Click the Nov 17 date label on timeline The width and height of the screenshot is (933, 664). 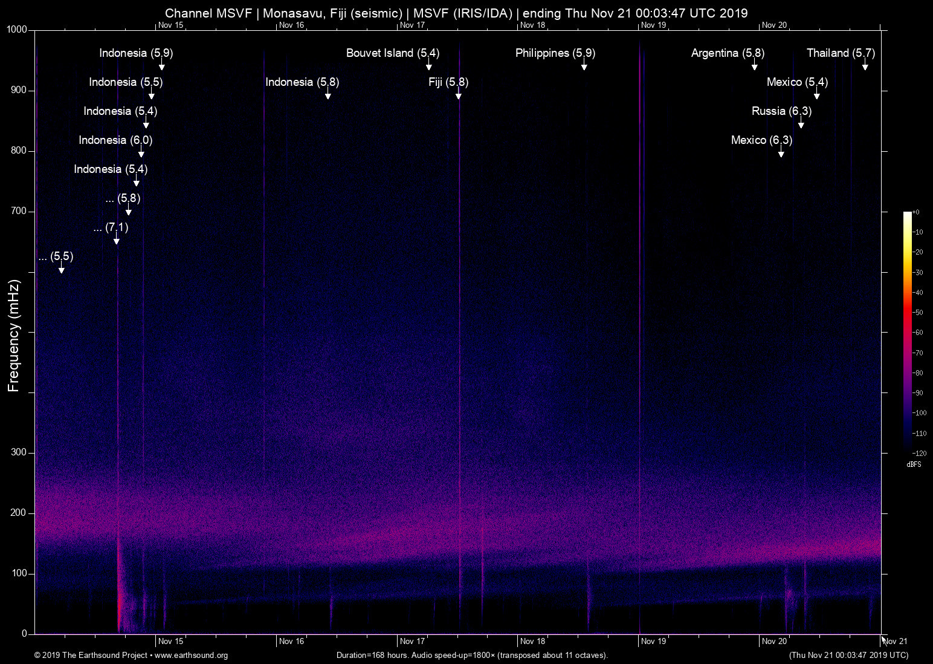pyautogui.click(x=413, y=641)
